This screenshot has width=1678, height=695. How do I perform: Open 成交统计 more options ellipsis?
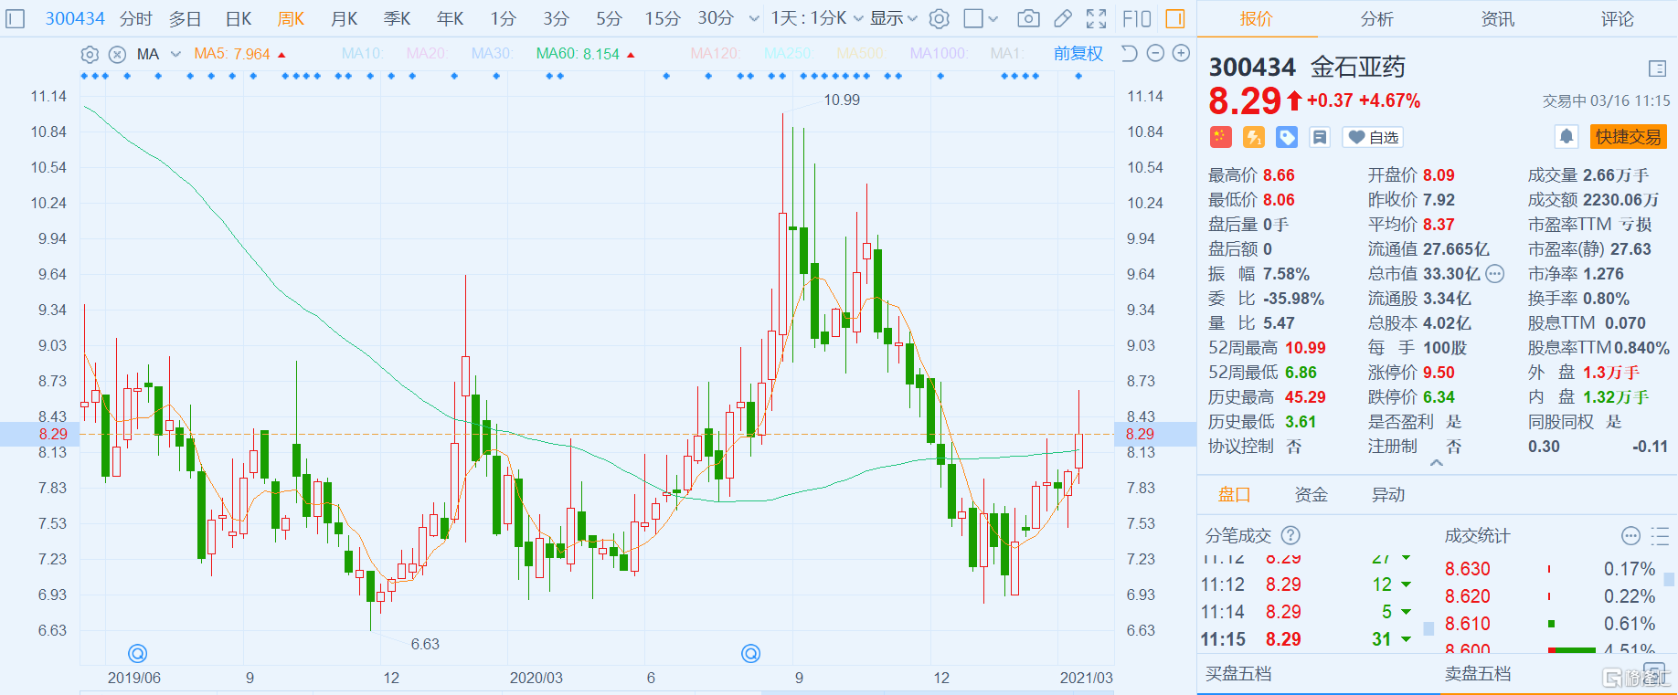pos(1630,536)
